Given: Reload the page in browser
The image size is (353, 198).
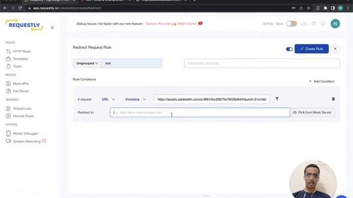Looking at the screenshot, I should point(20,8).
